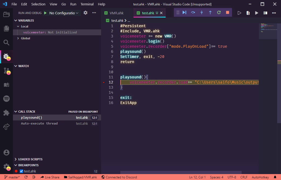The height and width of the screenshot is (180, 281).
Task: Open the Edit menu
Action: [x=24, y=4]
